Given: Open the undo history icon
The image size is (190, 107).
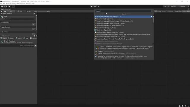Looking at the screenshot, I should (165, 7).
